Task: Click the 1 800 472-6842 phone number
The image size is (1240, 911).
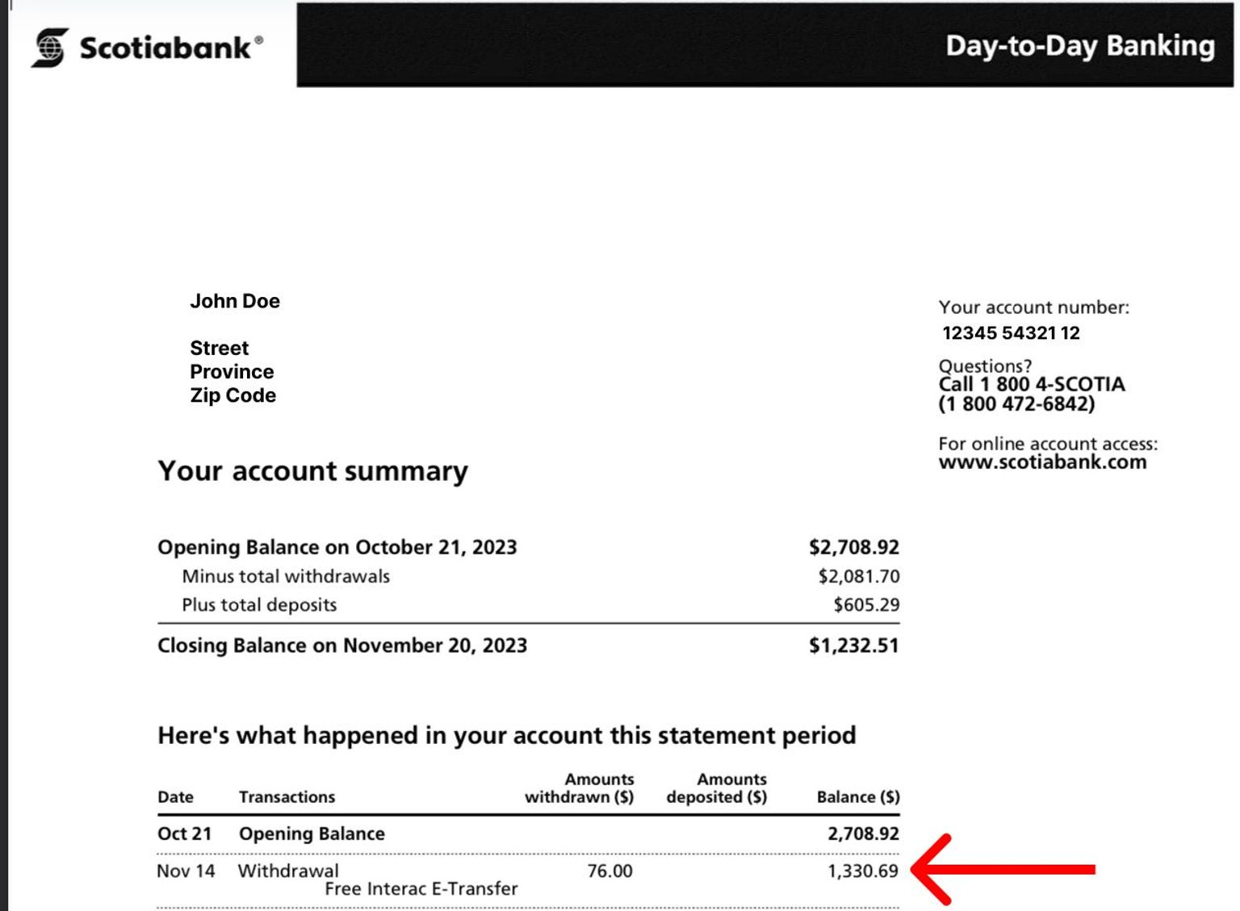Action: 1016,403
